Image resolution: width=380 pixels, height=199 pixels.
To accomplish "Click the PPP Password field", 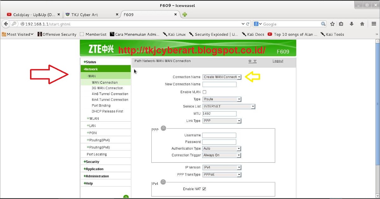I will [x=219, y=142].
